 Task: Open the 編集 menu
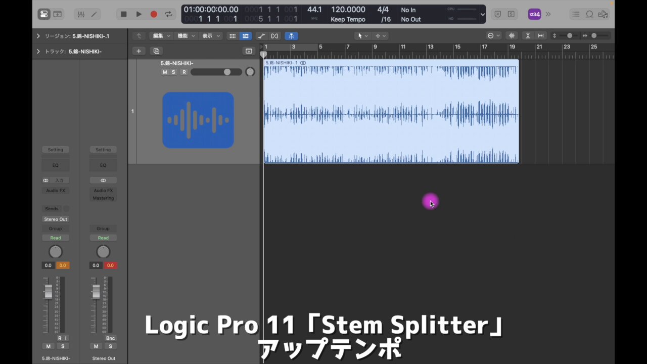coord(162,36)
